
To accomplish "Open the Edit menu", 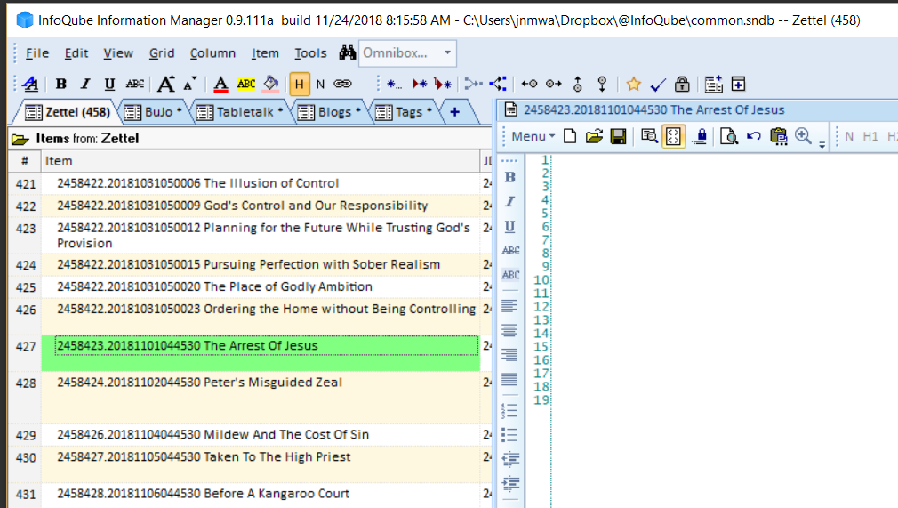I will [76, 53].
